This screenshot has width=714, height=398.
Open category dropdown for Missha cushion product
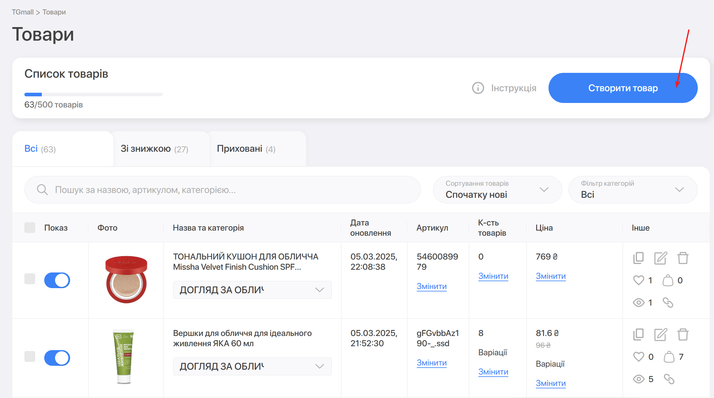pyautogui.click(x=252, y=290)
